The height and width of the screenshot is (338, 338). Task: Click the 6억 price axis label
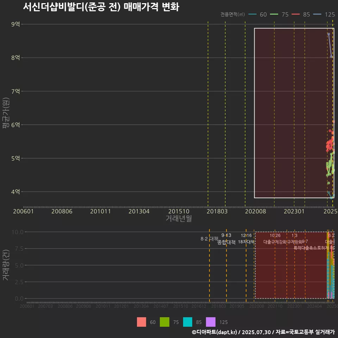[x=15, y=125]
